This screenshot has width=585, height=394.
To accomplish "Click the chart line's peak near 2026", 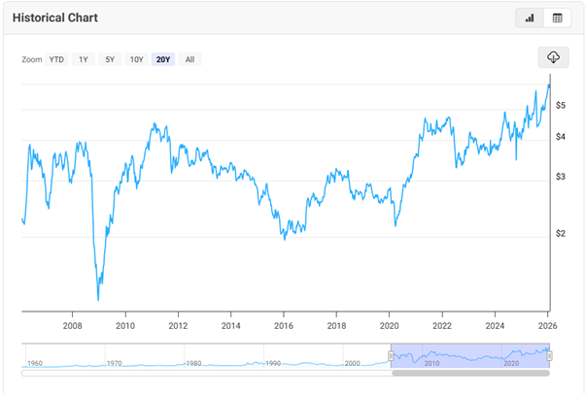I will [x=548, y=85].
